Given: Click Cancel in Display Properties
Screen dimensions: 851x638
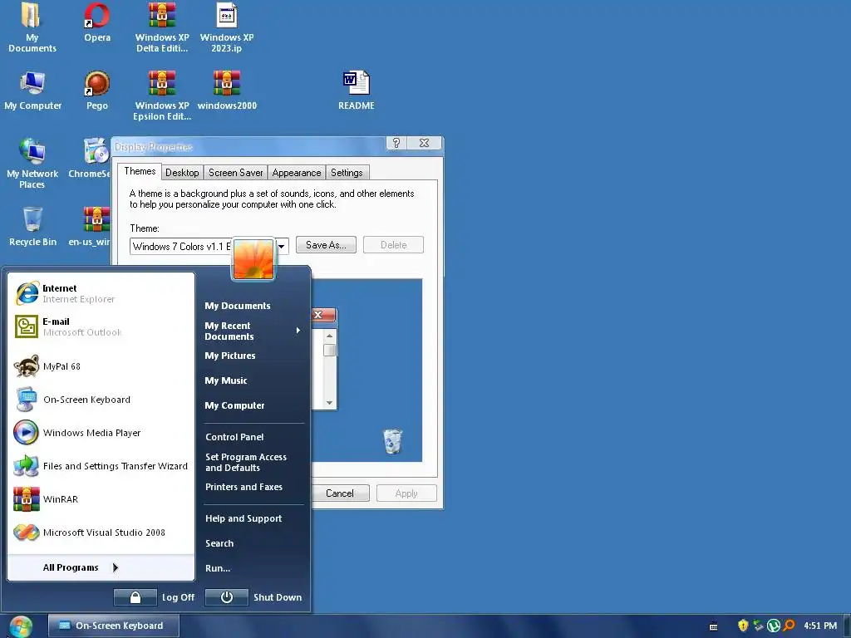Looking at the screenshot, I should click(x=340, y=493).
